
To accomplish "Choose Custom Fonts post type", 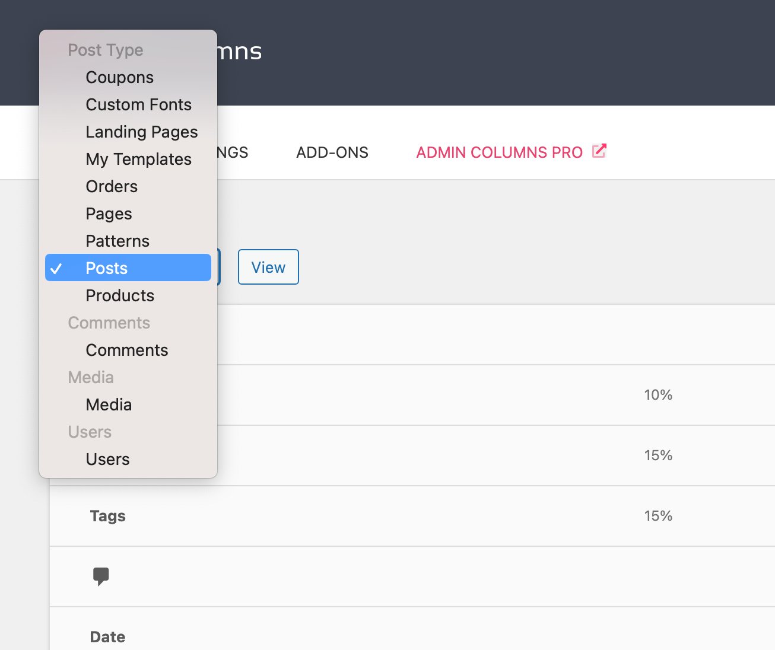I will tap(138, 104).
